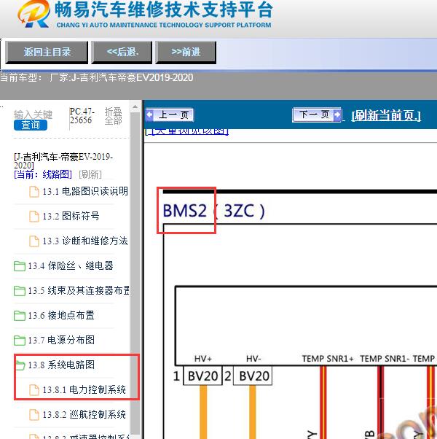Expand 13.4 保险丝、继电器 folder

[x=71, y=265]
